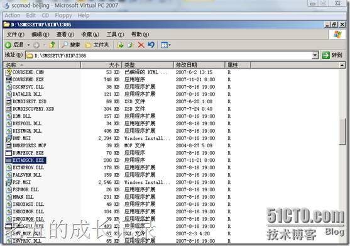Click the Go (转到) button
350x246 pixels.
click(332, 55)
